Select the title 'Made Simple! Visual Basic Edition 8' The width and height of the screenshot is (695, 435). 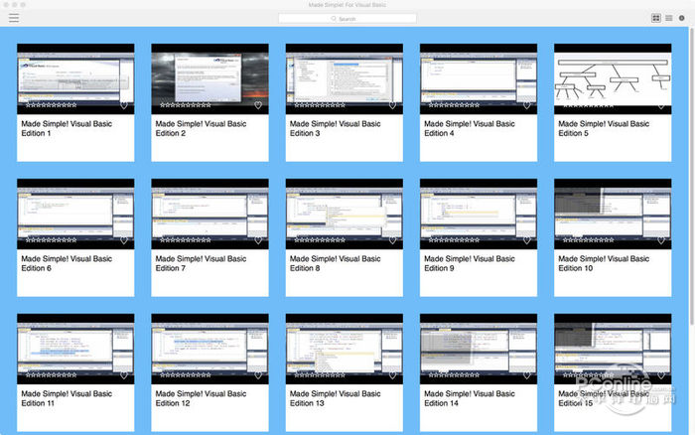(x=336, y=263)
